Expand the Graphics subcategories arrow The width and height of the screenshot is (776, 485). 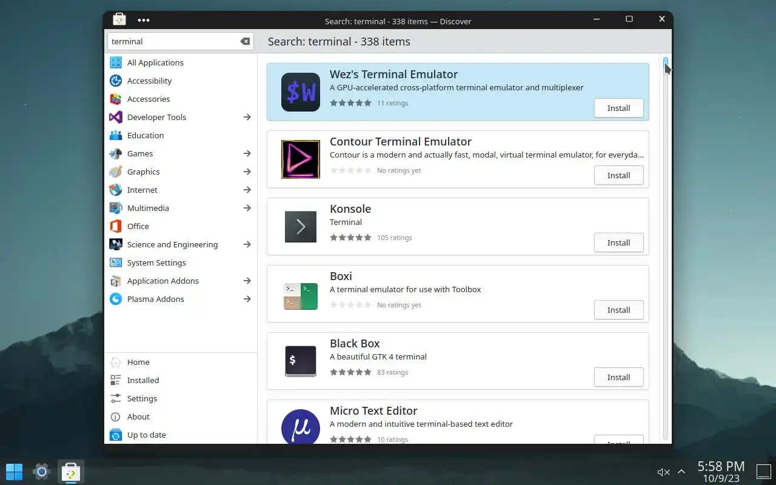(x=247, y=172)
